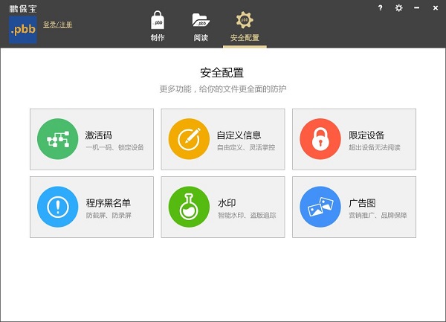
Task: Click the text 营销推广、品牌保障
Action: pos(378,216)
